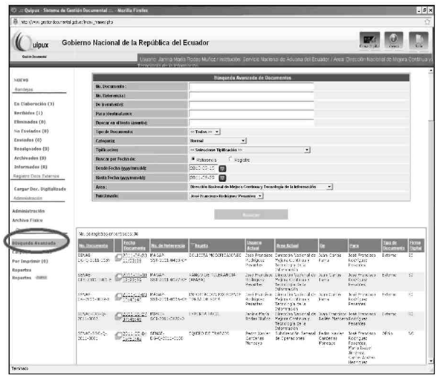Image resolution: width=440 pixels, height=379 pixels.
Task: Click document icon in first result row
Action: tap(118, 257)
